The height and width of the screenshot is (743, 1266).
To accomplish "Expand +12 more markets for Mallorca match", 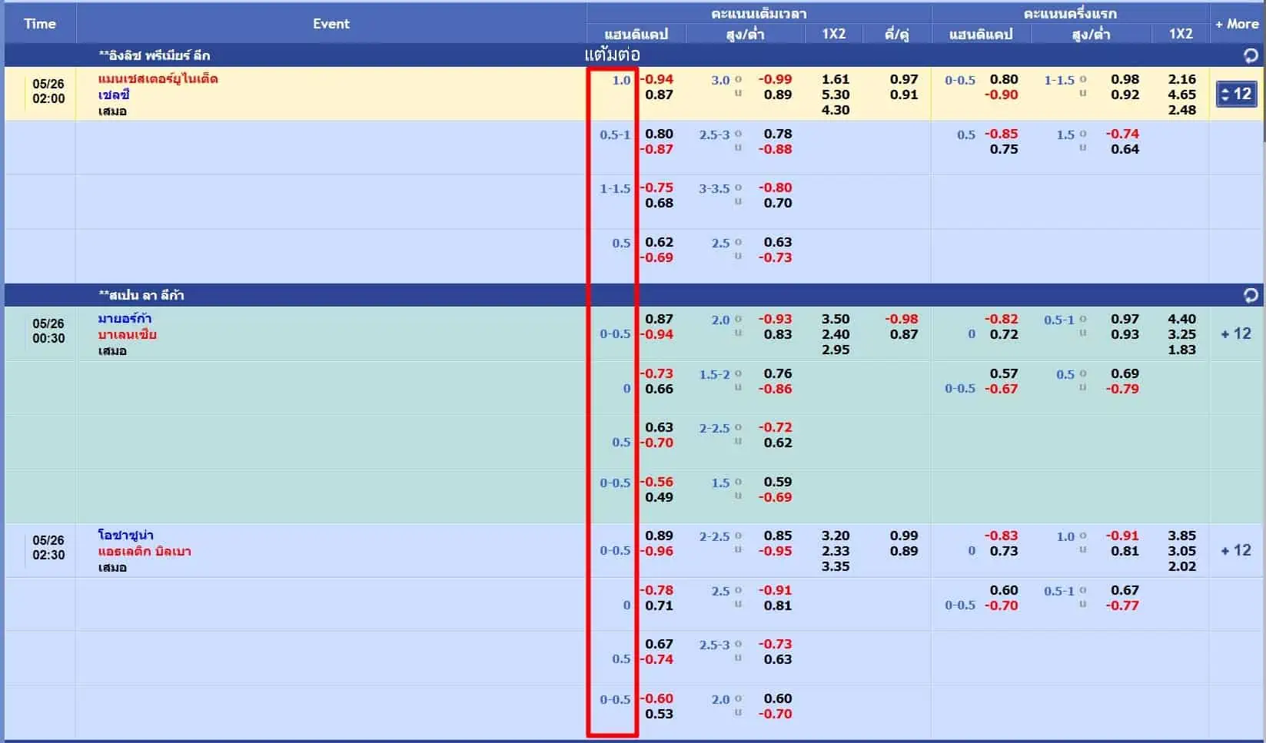I will pyautogui.click(x=1236, y=333).
